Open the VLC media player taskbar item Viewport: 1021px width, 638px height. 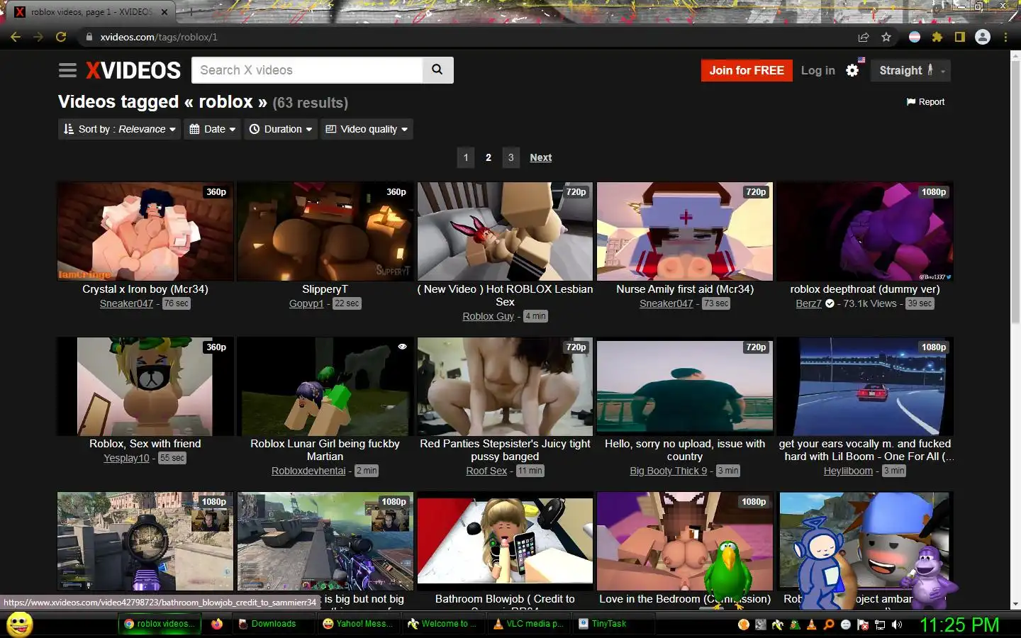coord(528,624)
